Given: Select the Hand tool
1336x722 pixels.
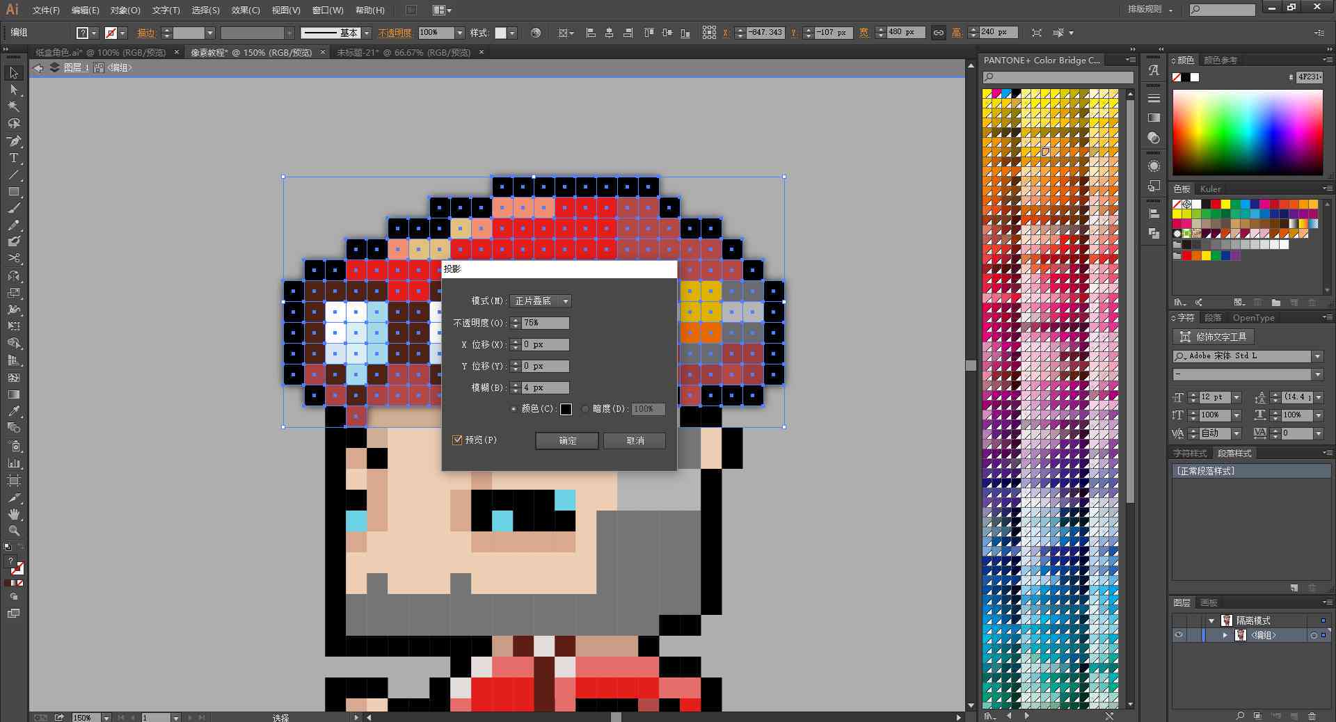Looking at the screenshot, I should [x=14, y=514].
